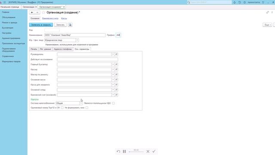Click the Префикс input field

point(118,35)
